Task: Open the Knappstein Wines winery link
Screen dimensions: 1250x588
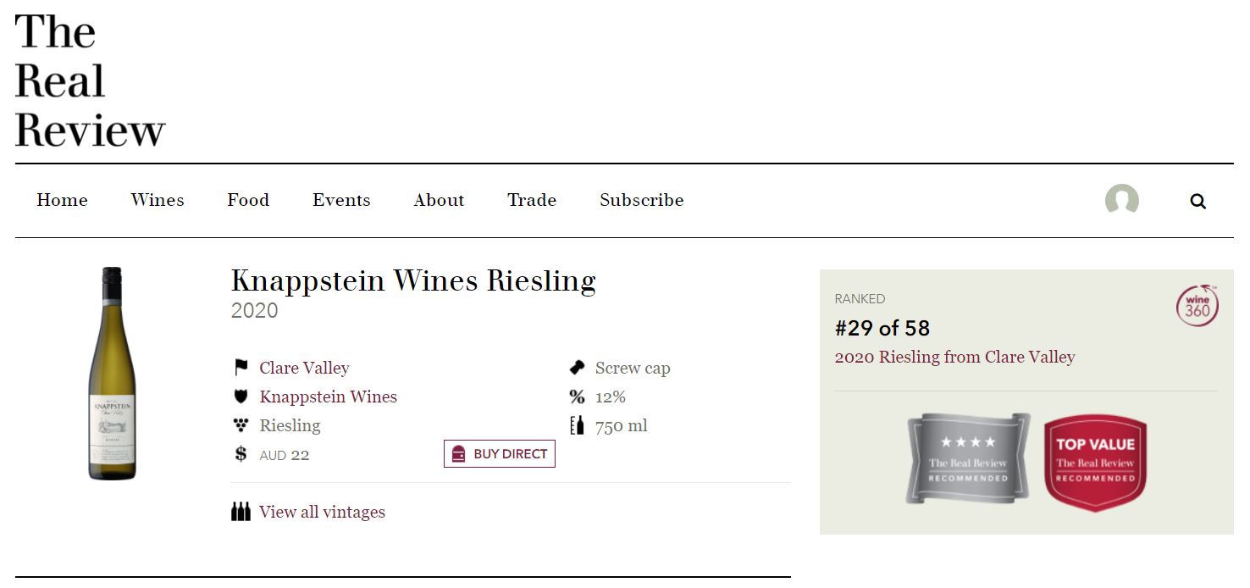Action: point(328,397)
